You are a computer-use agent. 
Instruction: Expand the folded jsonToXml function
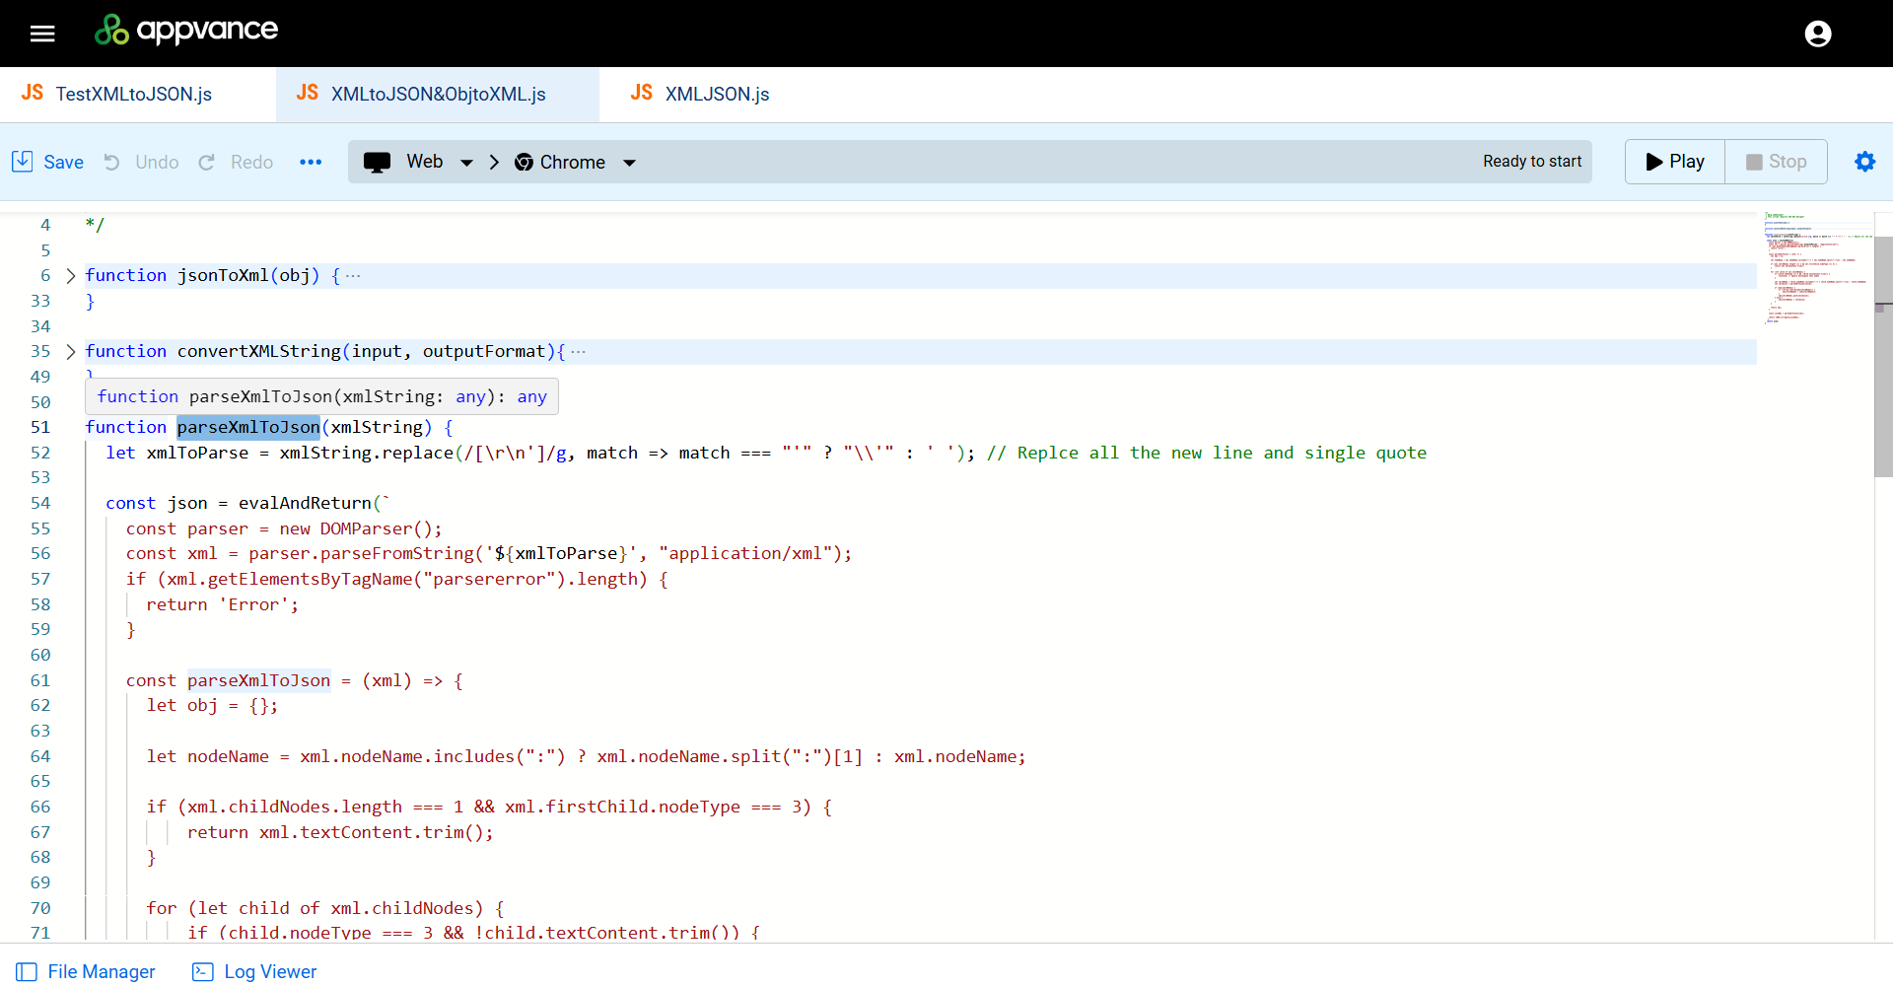[x=71, y=276]
